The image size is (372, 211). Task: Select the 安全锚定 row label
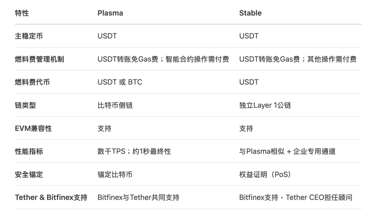pos(29,174)
